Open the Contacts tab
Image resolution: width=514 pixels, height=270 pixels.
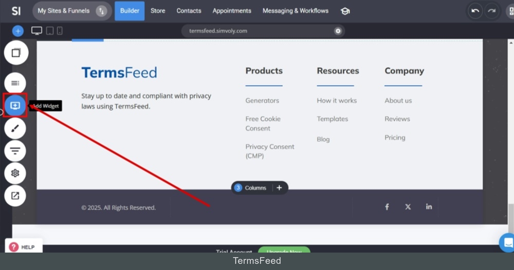[189, 11]
